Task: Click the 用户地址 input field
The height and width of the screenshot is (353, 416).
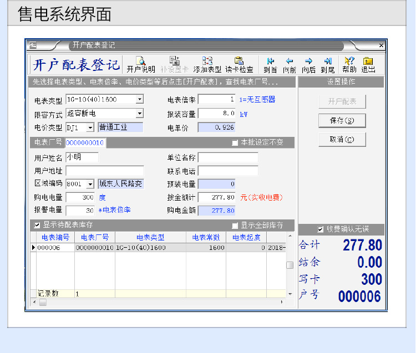Action: tap(104, 171)
